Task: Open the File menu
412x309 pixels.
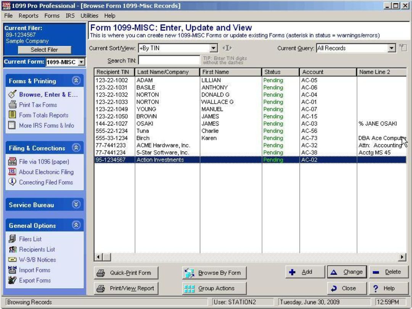Action: [x=8, y=16]
